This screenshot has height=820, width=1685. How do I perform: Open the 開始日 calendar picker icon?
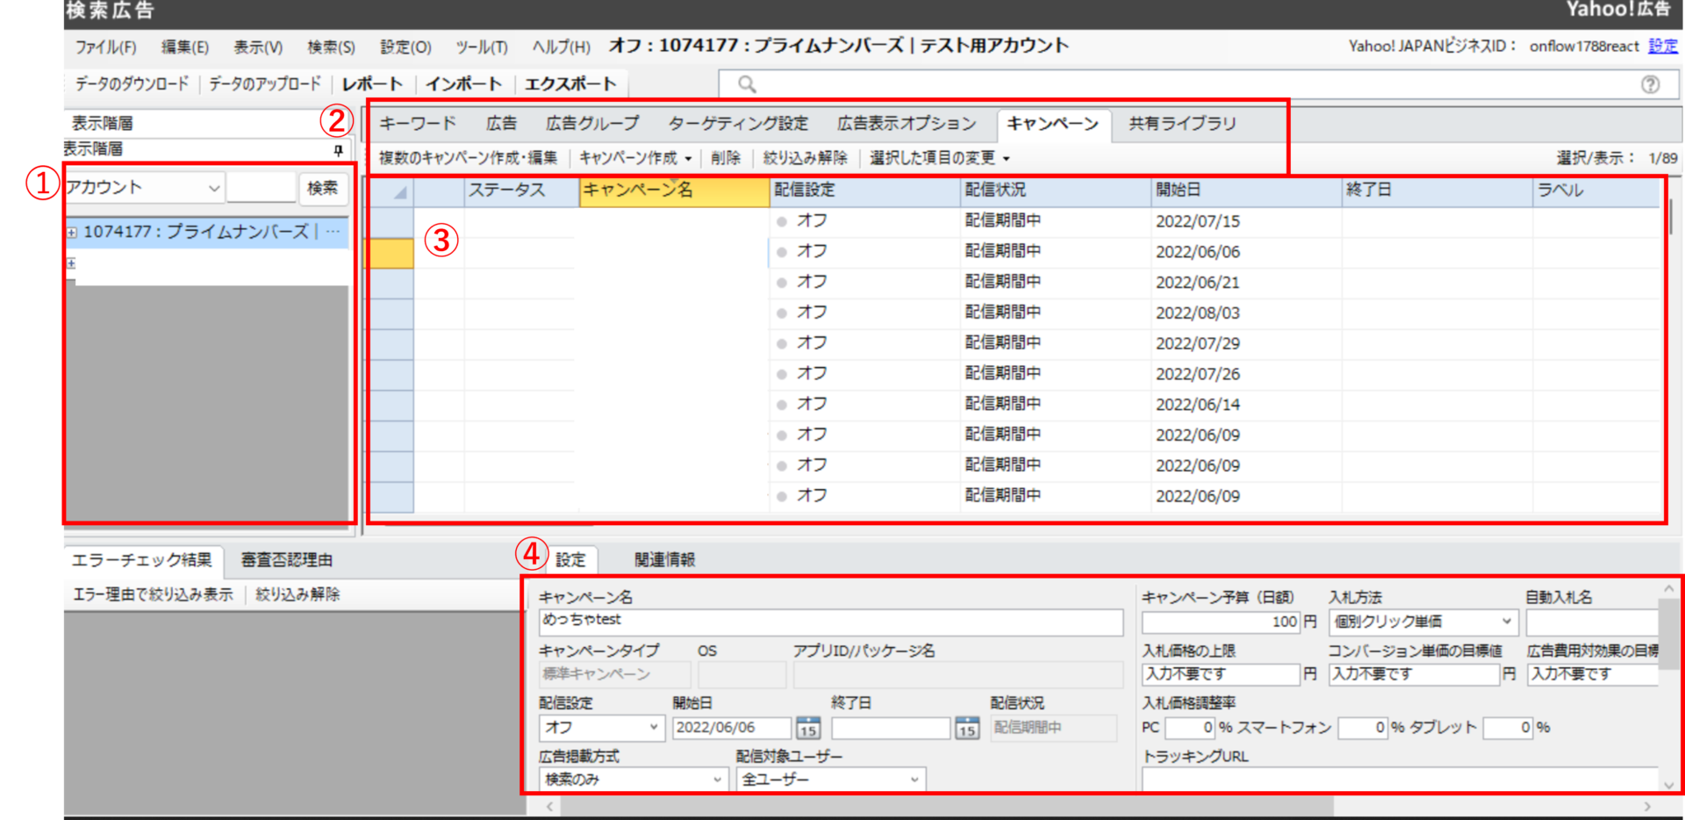click(x=807, y=728)
